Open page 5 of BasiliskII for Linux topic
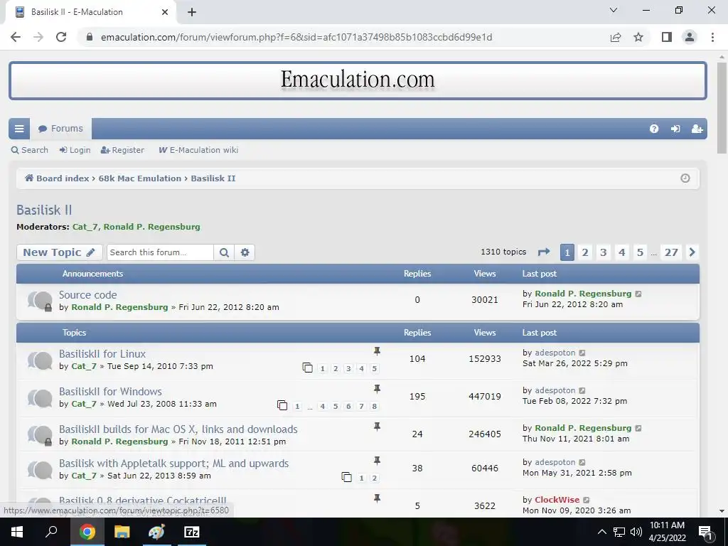Screen dimensions: 728x546 374,369
